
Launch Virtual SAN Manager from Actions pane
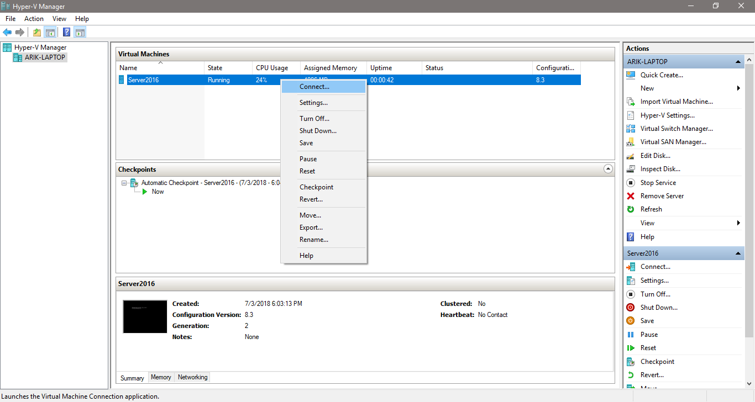673,142
